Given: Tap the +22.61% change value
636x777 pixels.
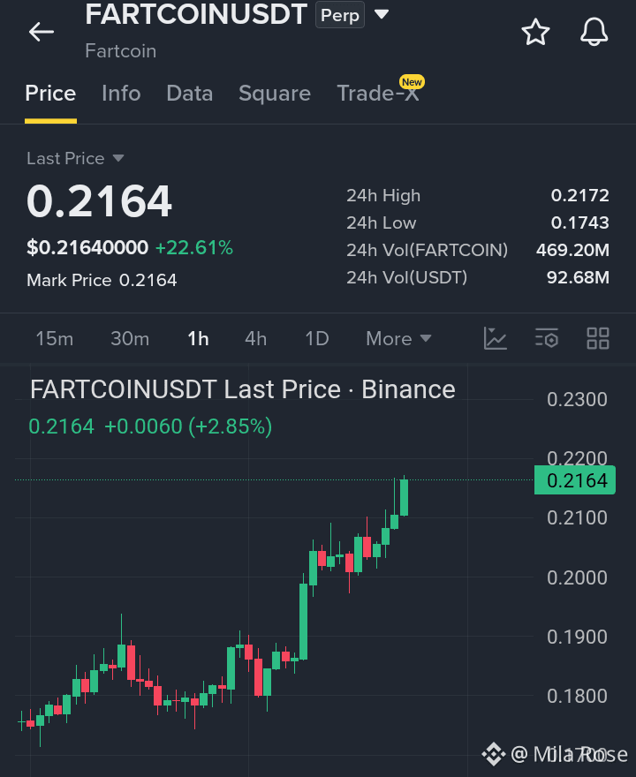Looking at the screenshot, I should (x=194, y=248).
